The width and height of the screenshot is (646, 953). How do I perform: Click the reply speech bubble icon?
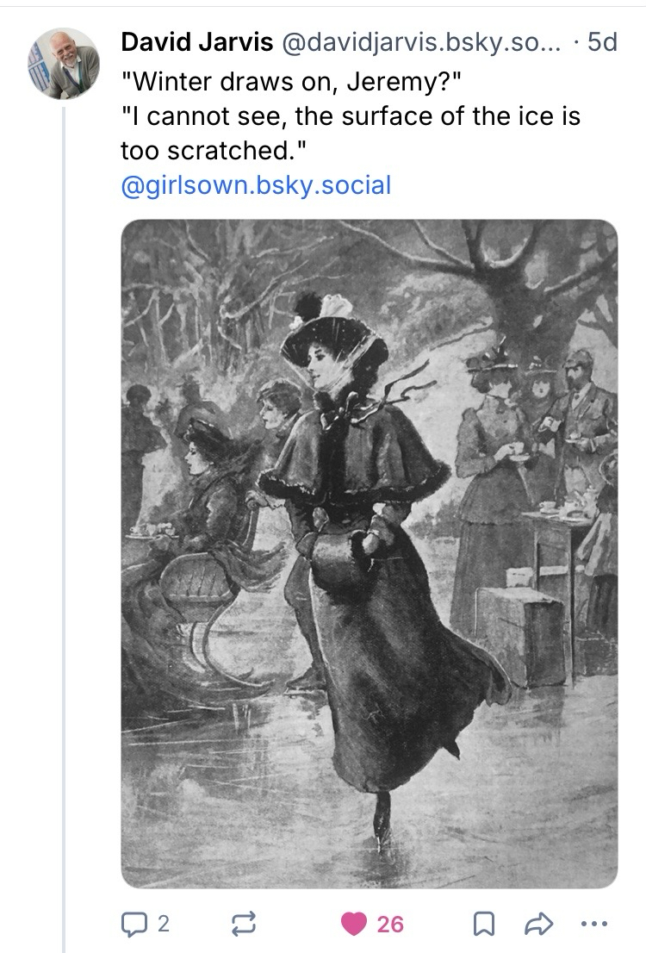(135, 924)
